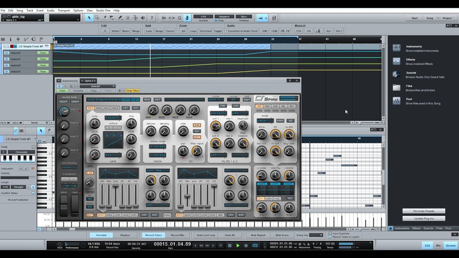Open Spire filter perfecto type selector

[218, 113]
